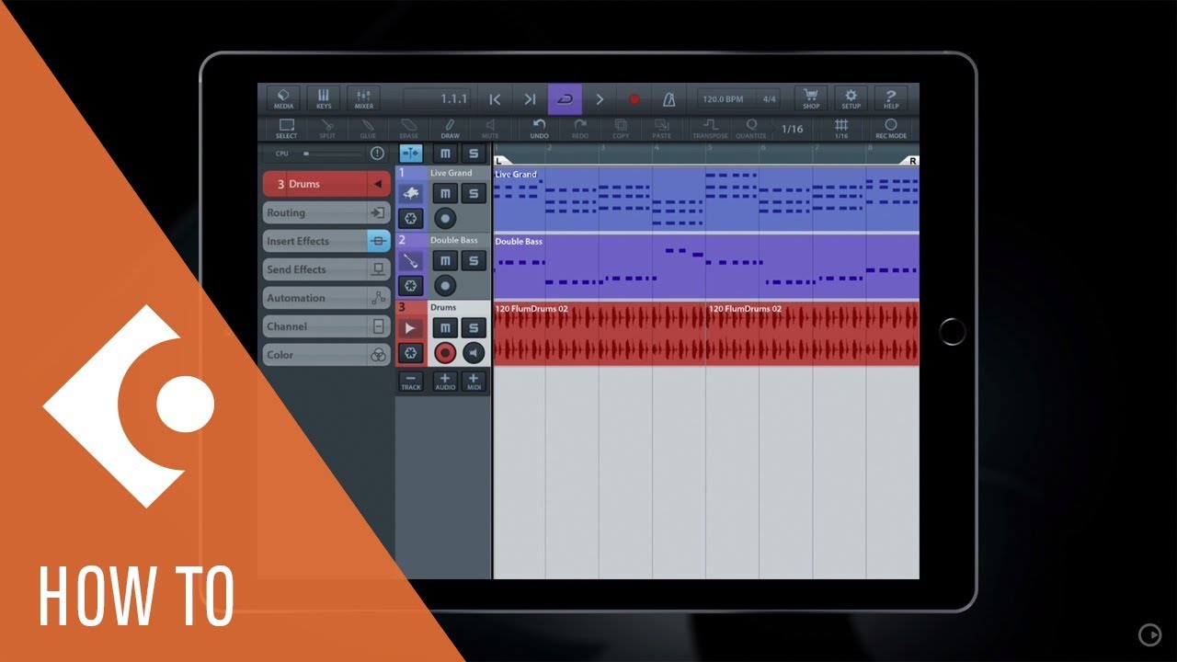Expand the Routing inspector section
Screen dimensions: 1177x662
326,212
